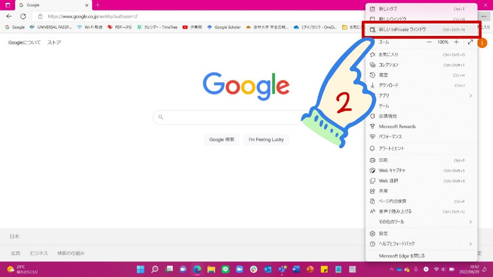Choose Web 選択 menu entry
This screenshot has width=493, height=277.
tap(421, 181)
